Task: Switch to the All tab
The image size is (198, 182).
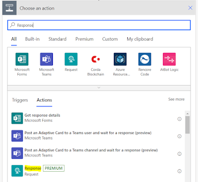Action: click(14, 39)
